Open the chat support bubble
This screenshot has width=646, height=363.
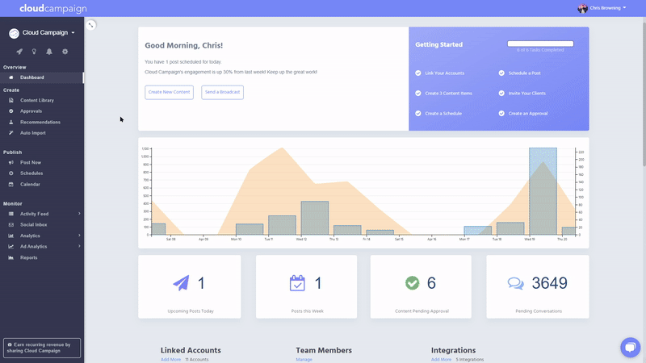[629, 347]
